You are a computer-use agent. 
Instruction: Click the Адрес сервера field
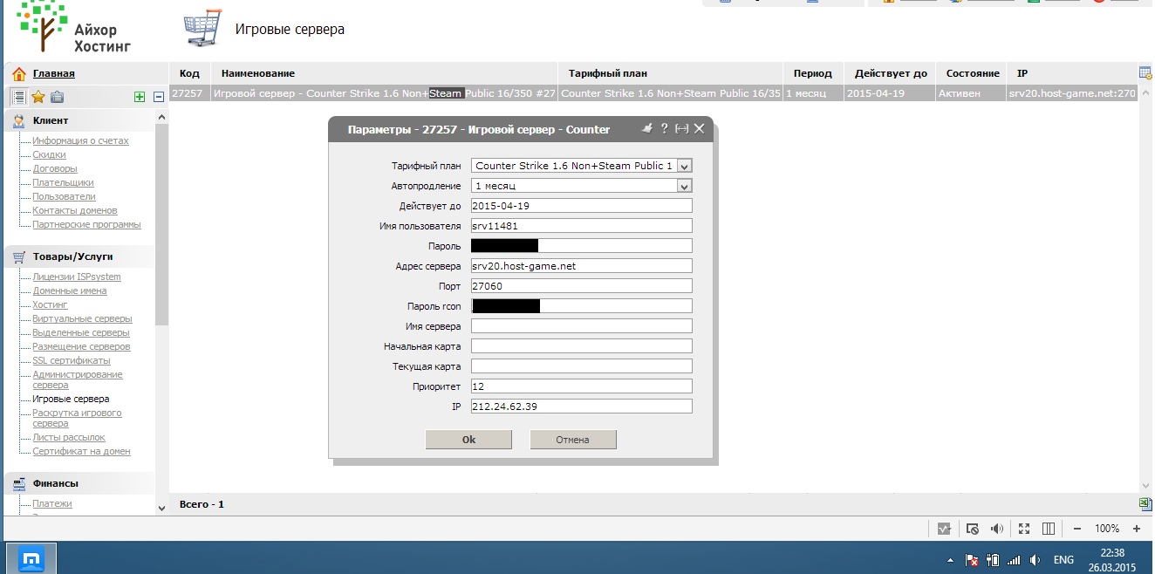click(581, 266)
